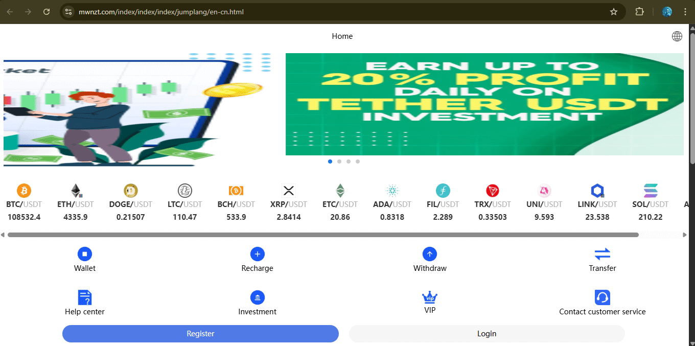Open the Help center document icon
The height and width of the screenshot is (346, 695).
pos(85,297)
